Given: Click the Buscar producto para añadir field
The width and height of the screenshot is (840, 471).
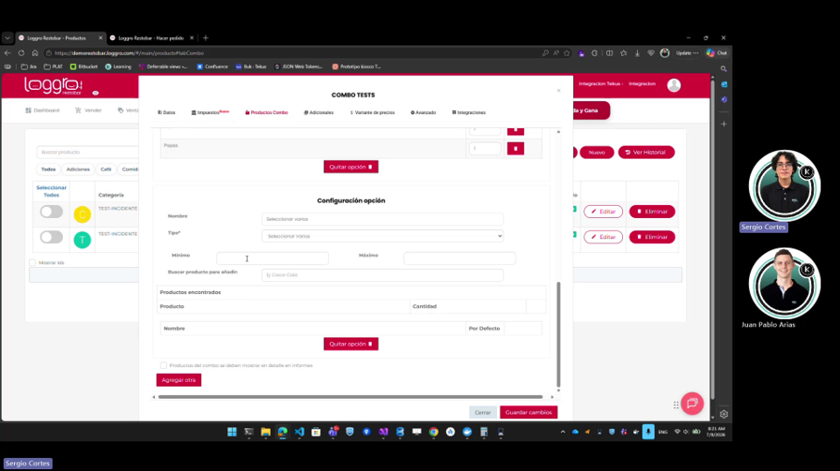Looking at the screenshot, I should (383, 274).
